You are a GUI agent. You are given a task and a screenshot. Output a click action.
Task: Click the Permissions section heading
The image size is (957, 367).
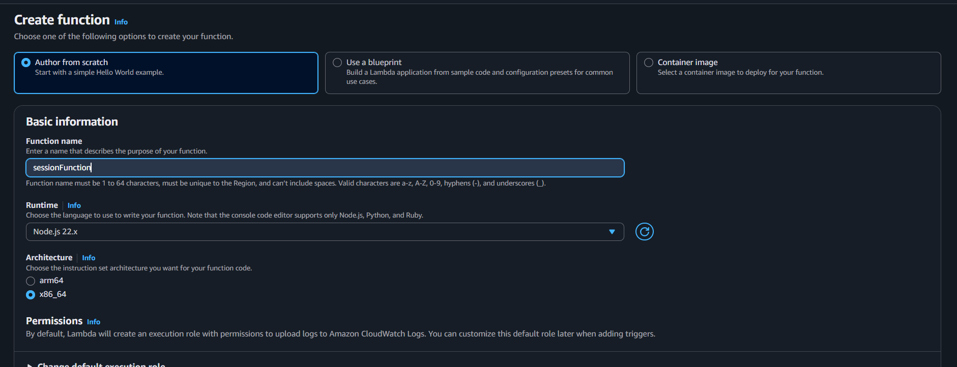pyautogui.click(x=54, y=321)
